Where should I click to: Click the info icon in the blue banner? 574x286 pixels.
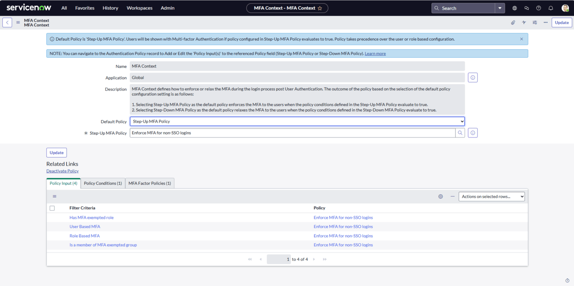click(52, 39)
